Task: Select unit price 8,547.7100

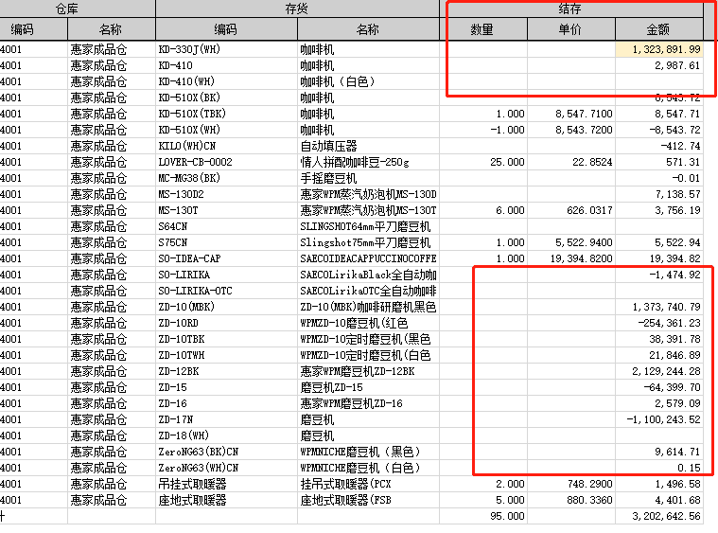Action: click(x=571, y=114)
